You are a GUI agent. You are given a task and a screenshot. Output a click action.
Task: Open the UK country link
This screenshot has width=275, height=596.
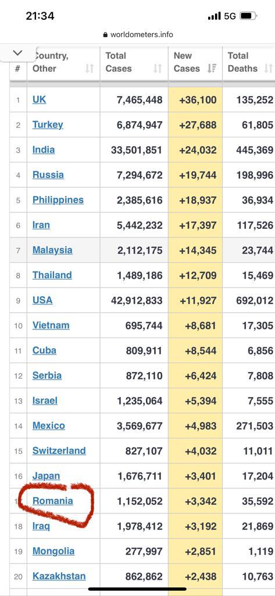pos(39,100)
